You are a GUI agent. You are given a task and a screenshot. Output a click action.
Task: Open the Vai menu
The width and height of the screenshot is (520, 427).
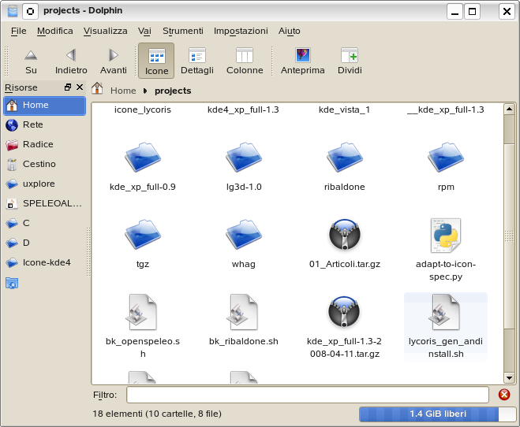[144, 31]
